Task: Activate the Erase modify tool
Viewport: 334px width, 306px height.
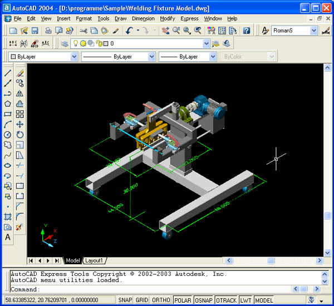Action: pyautogui.click(x=20, y=73)
